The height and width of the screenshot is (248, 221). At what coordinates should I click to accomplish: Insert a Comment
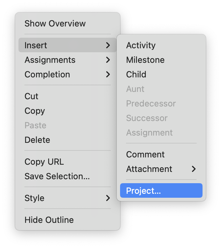[145, 154]
